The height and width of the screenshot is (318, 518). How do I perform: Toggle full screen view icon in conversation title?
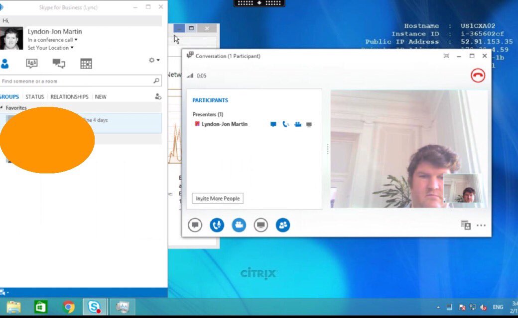446,56
